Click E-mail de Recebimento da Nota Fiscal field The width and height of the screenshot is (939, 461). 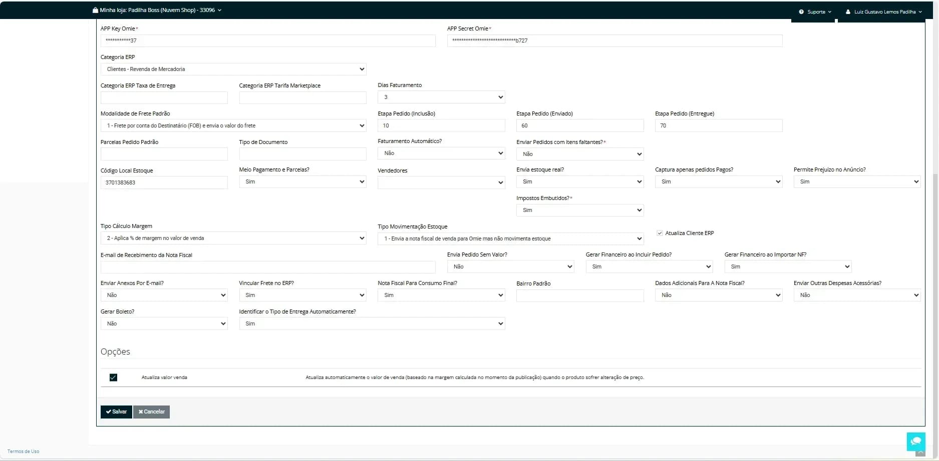[268, 267]
